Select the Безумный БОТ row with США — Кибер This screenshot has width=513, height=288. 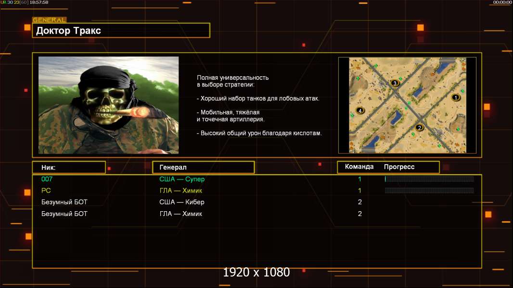[257, 202]
